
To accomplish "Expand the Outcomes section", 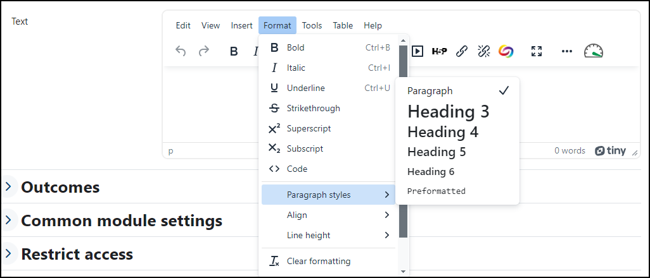I will (8, 186).
